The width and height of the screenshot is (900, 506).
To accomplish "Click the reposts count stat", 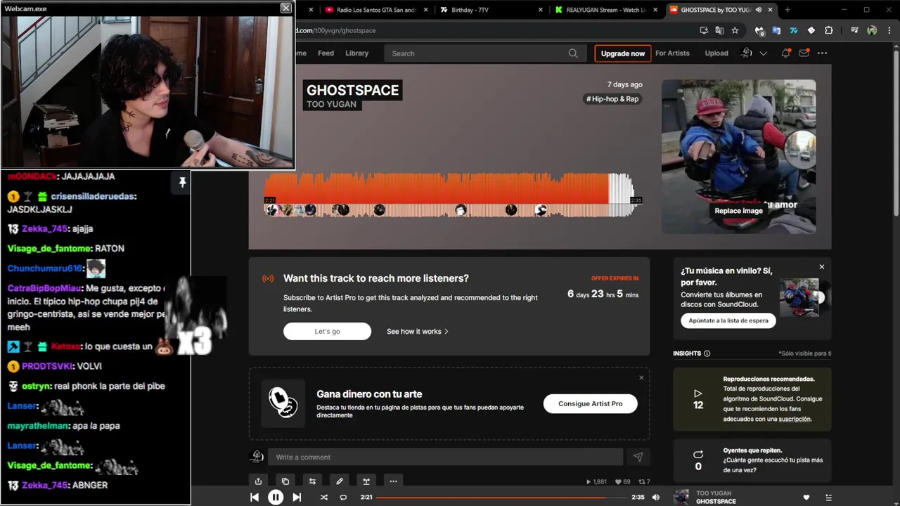I will coord(644,482).
